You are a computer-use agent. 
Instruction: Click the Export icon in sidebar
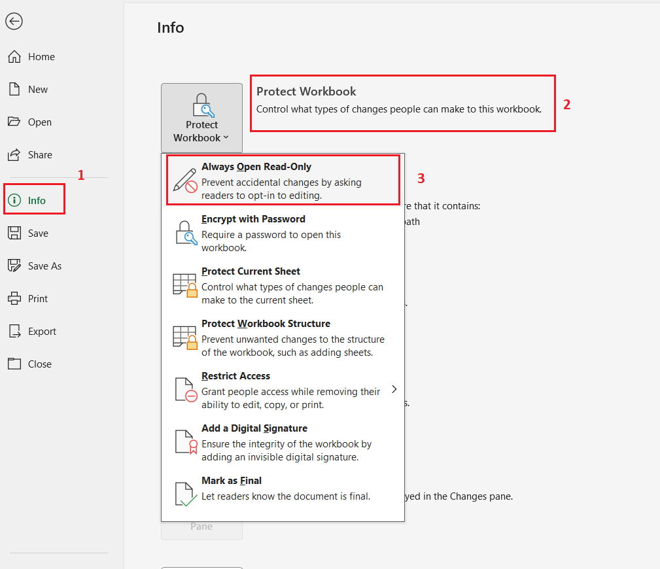coord(14,332)
